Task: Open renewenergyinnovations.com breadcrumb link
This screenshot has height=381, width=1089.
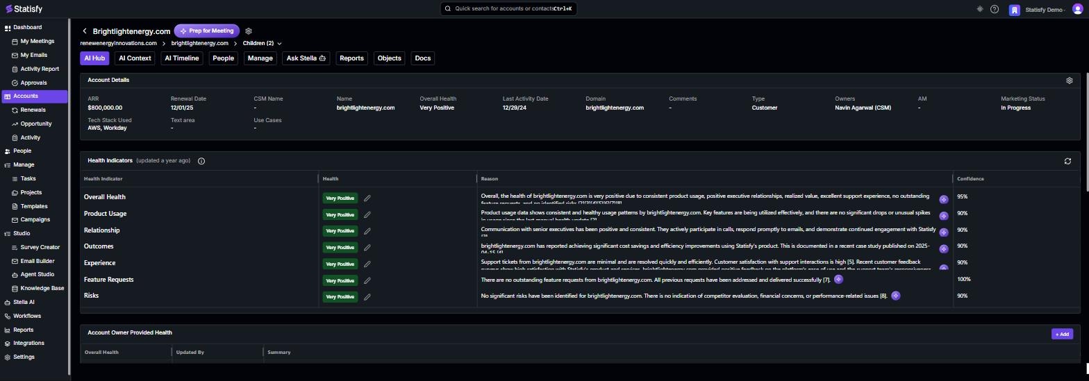Action: point(118,44)
